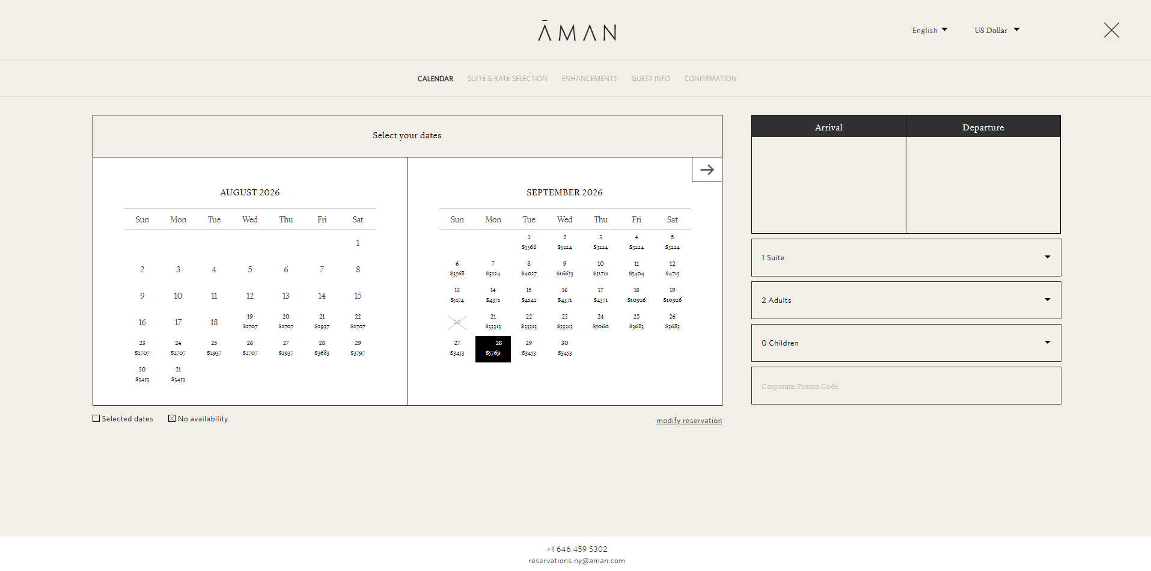Select September 27 in the calendar
Image resolution: width=1151 pixels, height=571 pixels.
click(x=457, y=348)
